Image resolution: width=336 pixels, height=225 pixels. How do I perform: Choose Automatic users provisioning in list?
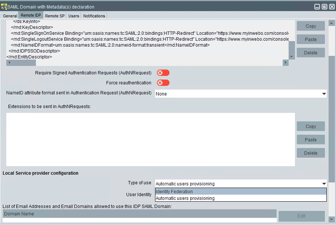point(241,198)
